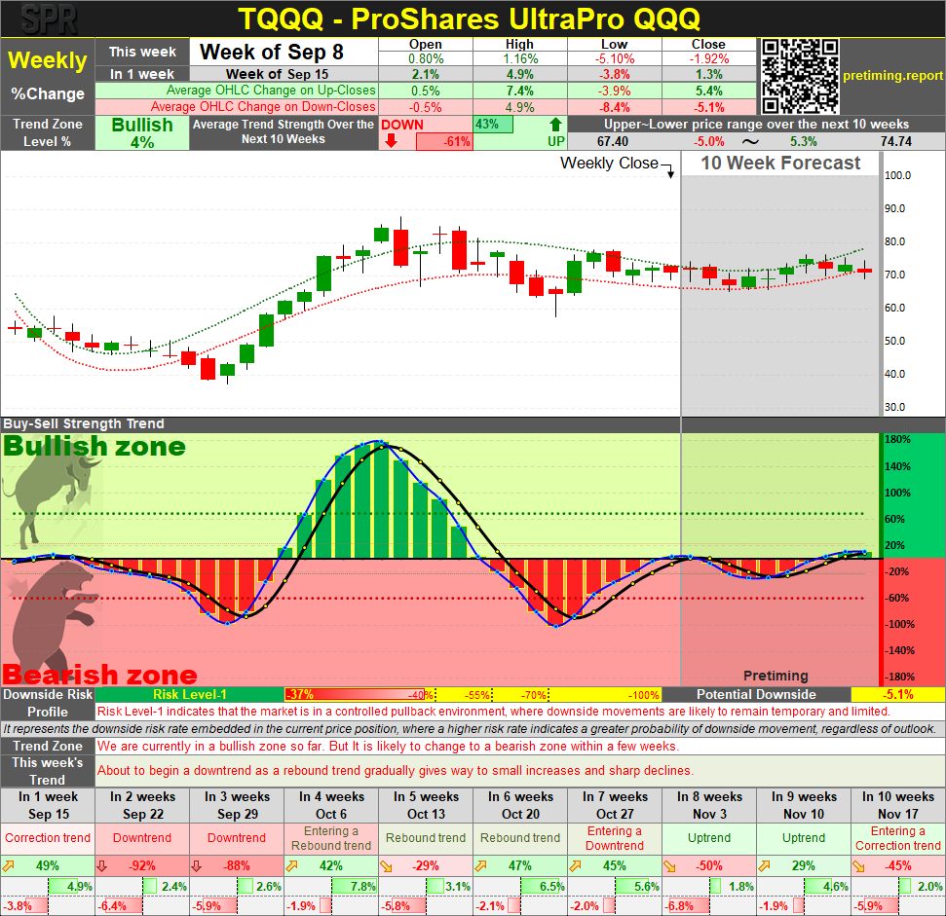Click the red down arrow under DOWN
Viewport: 946px width, 916px height.
[391, 141]
